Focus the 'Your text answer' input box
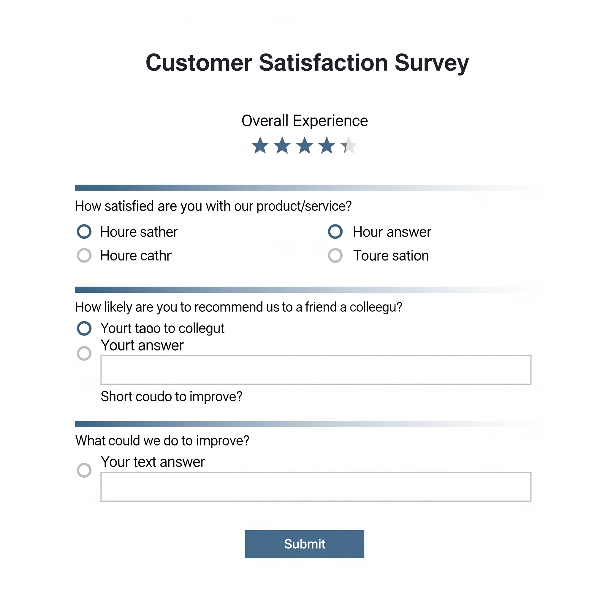This screenshot has width=608, height=608. (316, 487)
